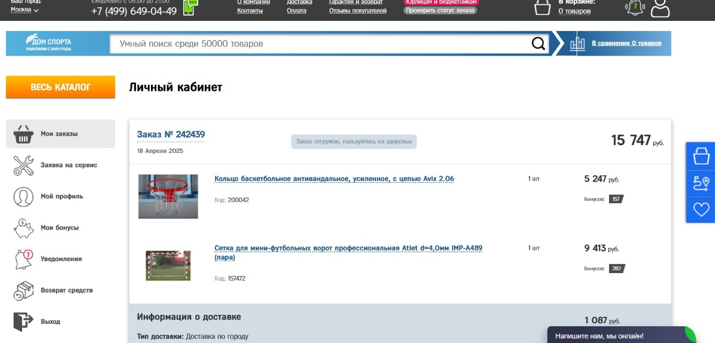Click the refund box icon
This screenshot has width=715, height=343.
tap(23, 290)
